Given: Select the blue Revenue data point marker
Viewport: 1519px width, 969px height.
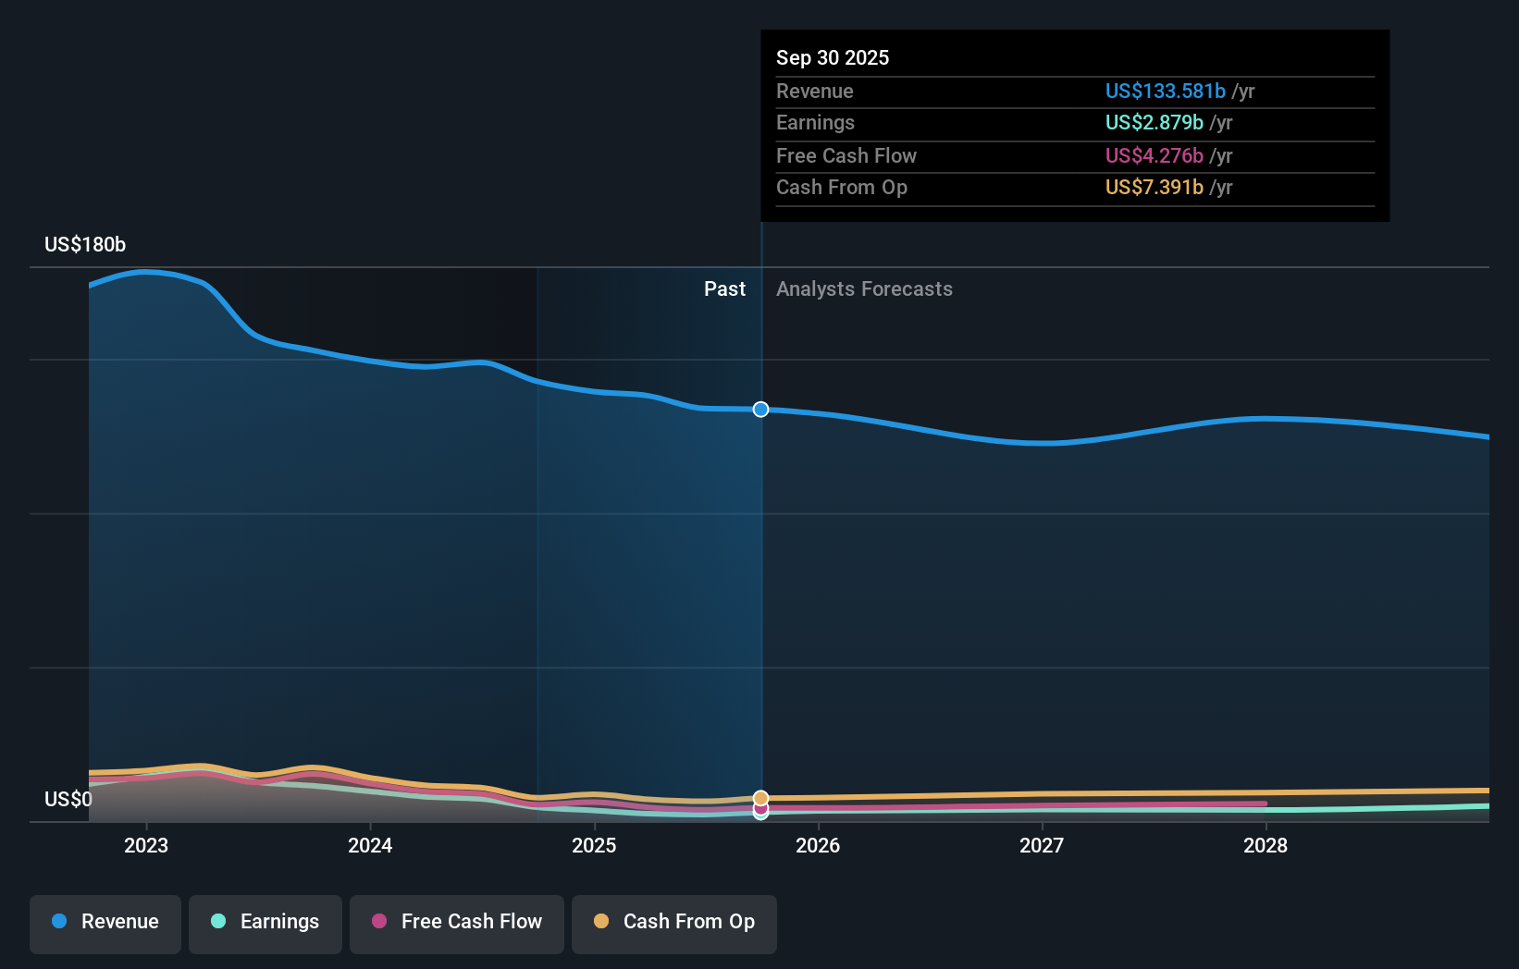Looking at the screenshot, I should pos(760,409).
